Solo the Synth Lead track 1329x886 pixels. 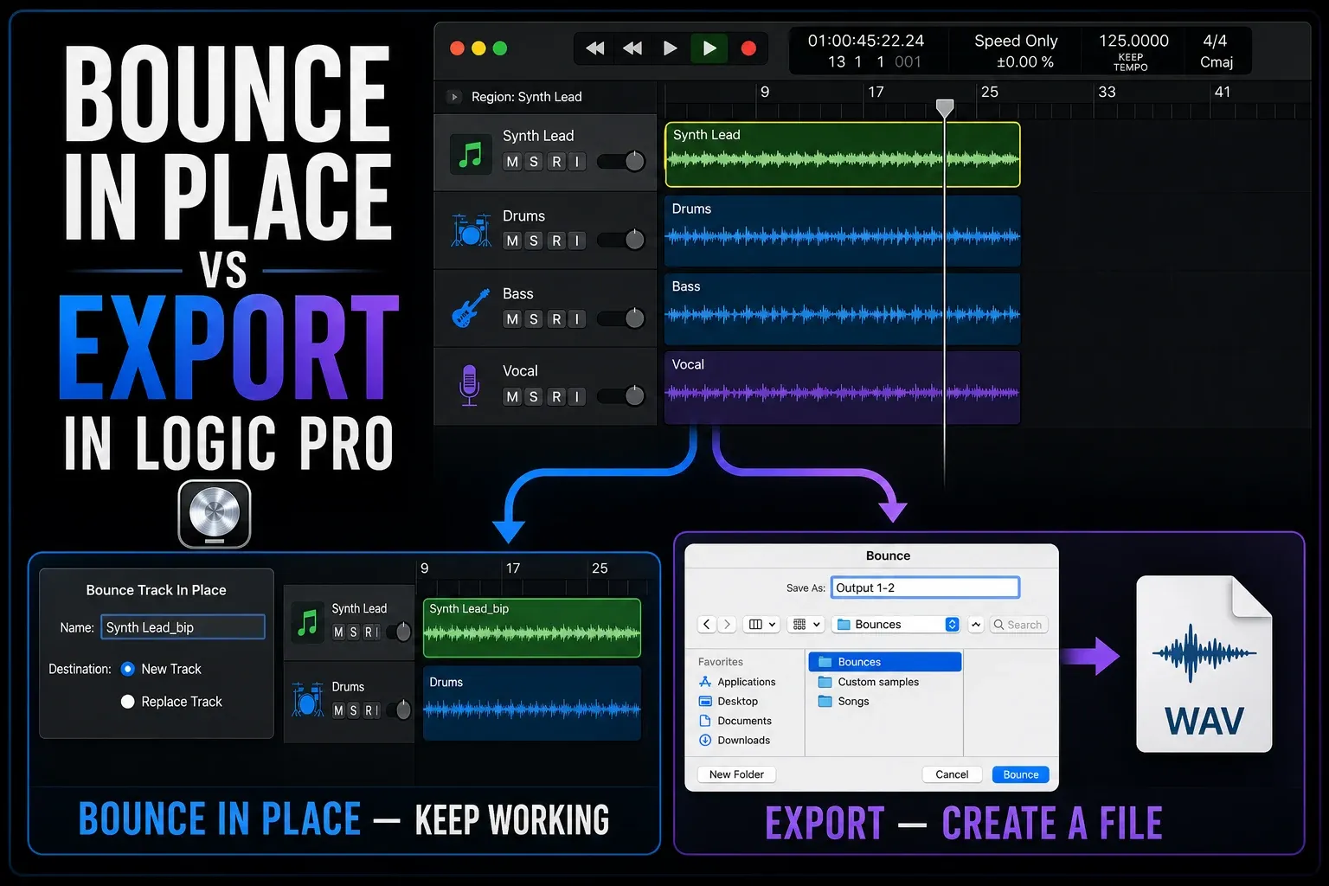534,162
